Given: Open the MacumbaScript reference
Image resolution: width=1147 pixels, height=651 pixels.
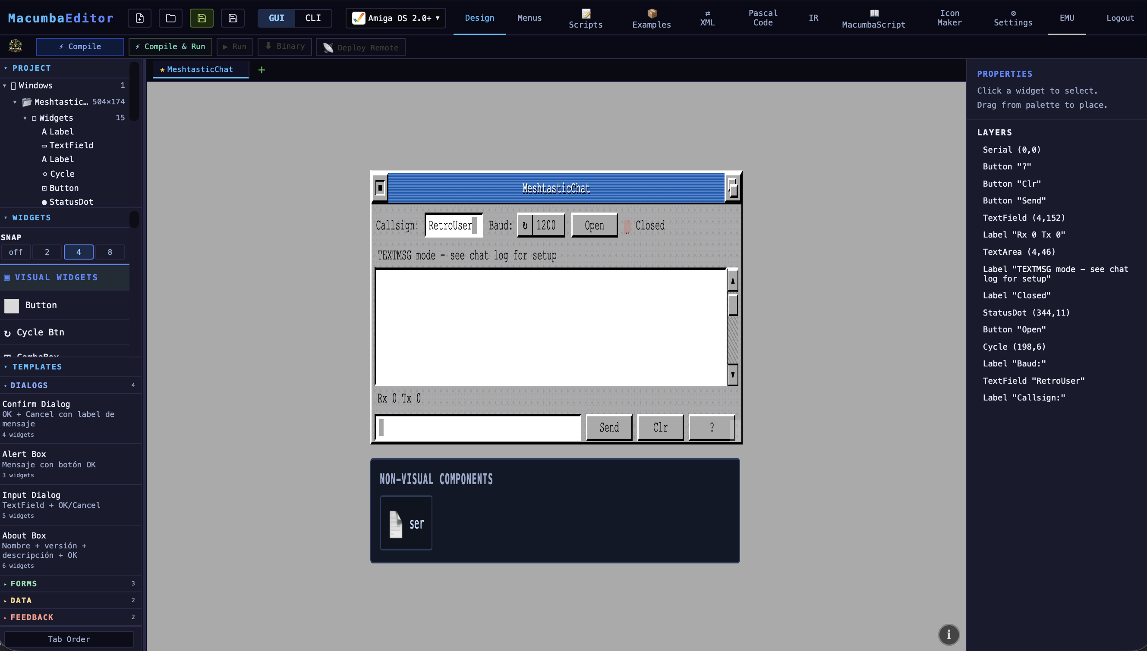Looking at the screenshot, I should tap(873, 19).
